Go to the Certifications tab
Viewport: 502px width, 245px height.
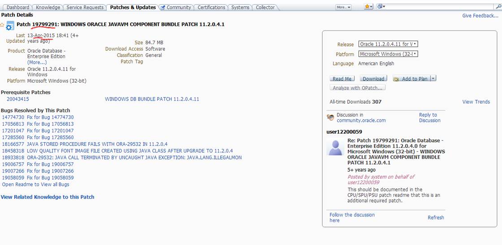click(x=212, y=7)
